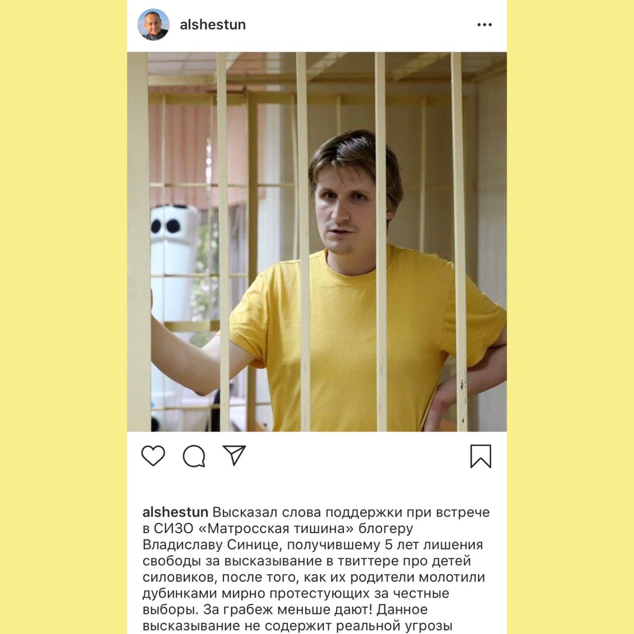Tap the alshestun username in the caption
The image size is (634, 634).
tap(175, 512)
